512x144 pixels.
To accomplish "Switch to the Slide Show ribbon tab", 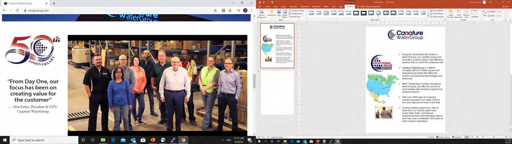I will tap(316, 6).
